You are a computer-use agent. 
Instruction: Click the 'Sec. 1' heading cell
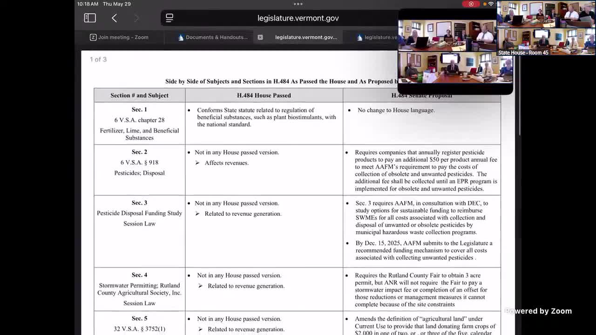(139, 109)
